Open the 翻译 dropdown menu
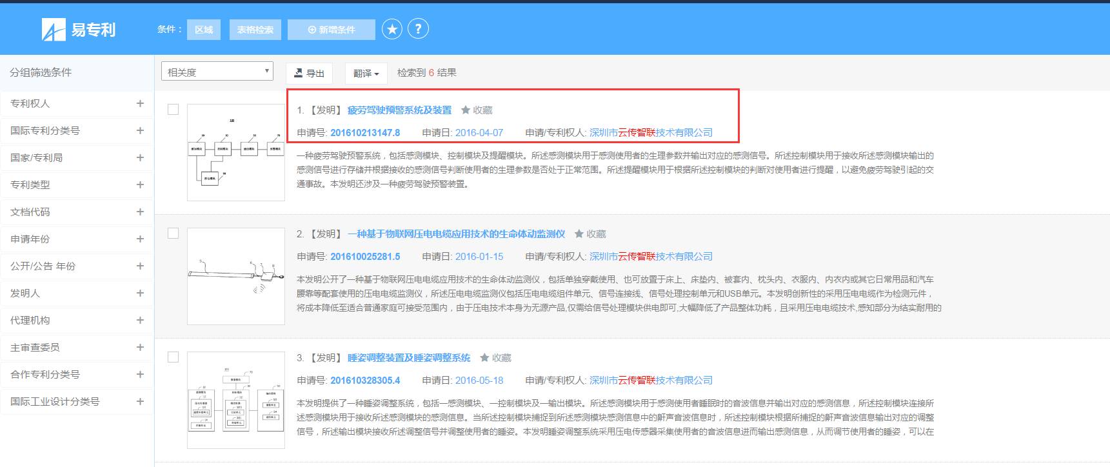The height and width of the screenshot is (467, 1110). pyautogui.click(x=366, y=74)
